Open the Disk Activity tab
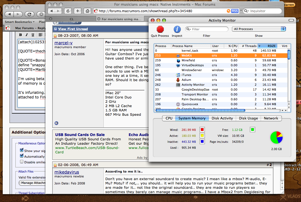Image resolution: width=301 pixels, height=202 pixels. point(222,118)
